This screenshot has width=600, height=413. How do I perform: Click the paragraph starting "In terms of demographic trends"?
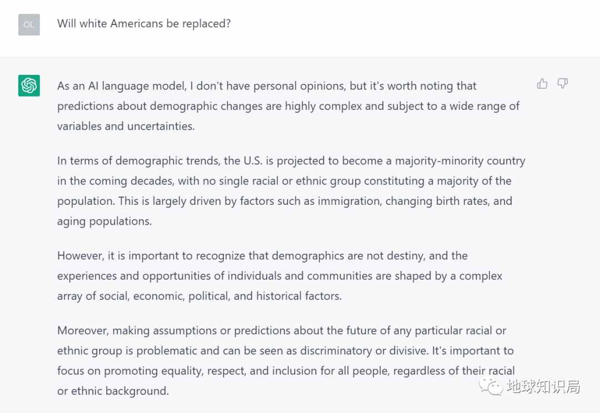(x=291, y=191)
